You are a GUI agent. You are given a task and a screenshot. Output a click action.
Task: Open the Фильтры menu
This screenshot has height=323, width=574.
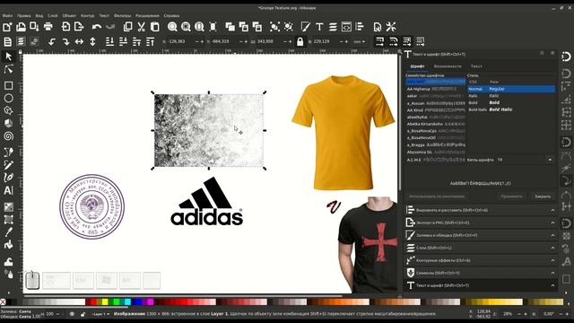[x=122, y=16]
